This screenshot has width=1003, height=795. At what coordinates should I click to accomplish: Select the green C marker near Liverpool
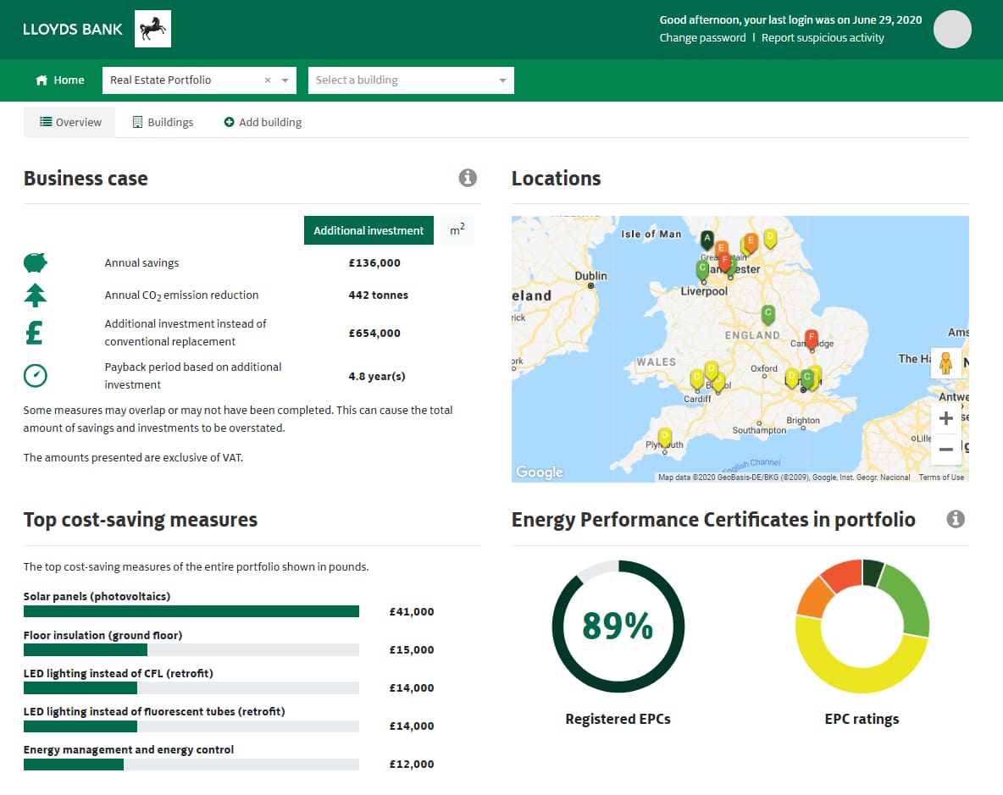702,268
